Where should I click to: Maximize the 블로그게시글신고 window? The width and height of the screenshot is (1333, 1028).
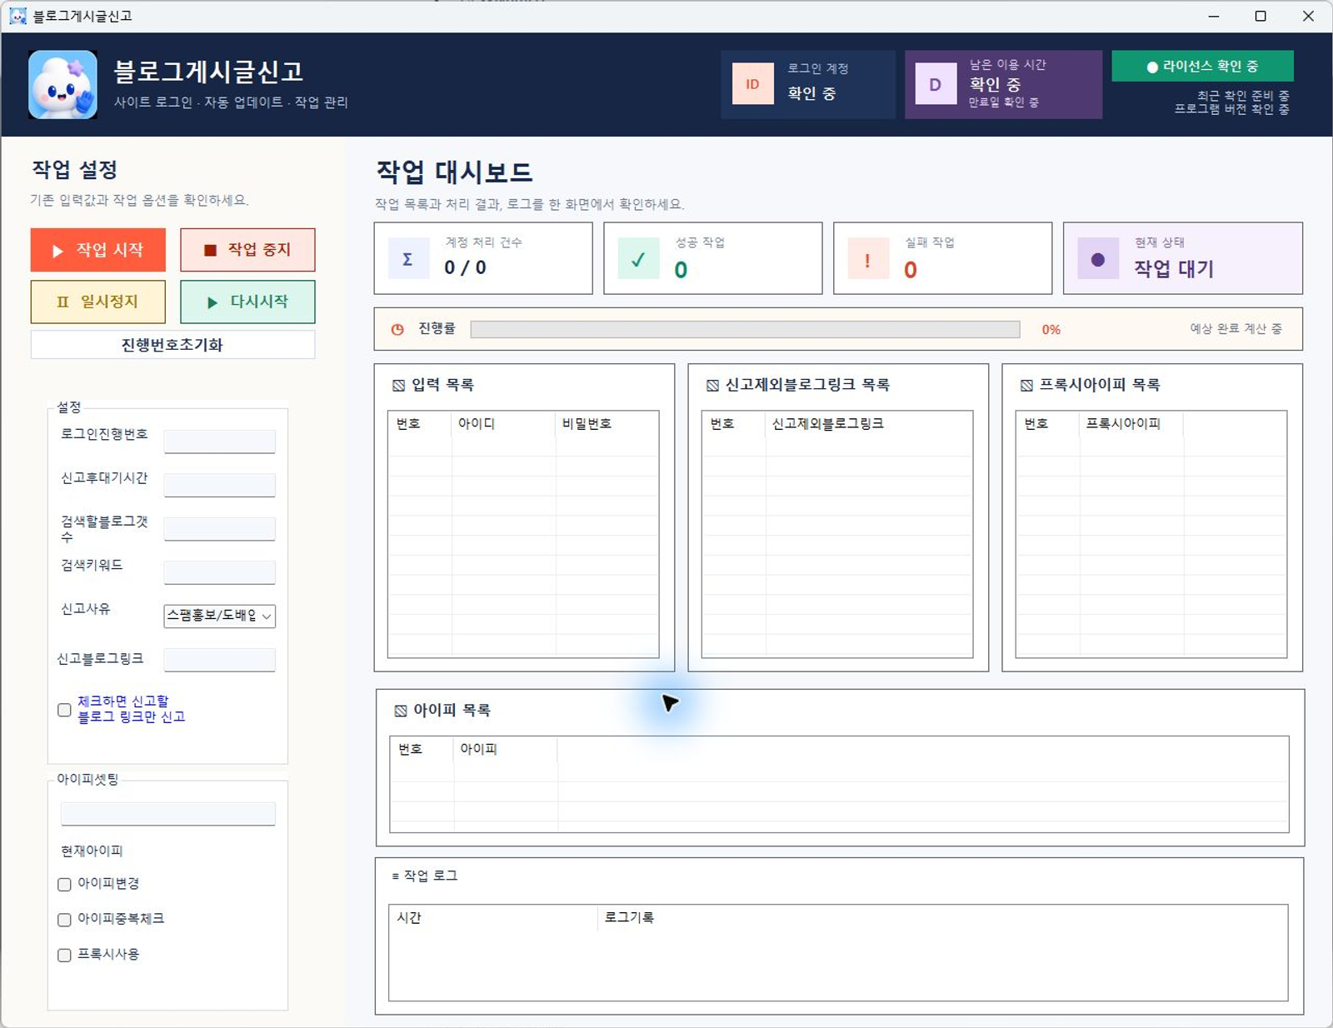(1261, 16)
